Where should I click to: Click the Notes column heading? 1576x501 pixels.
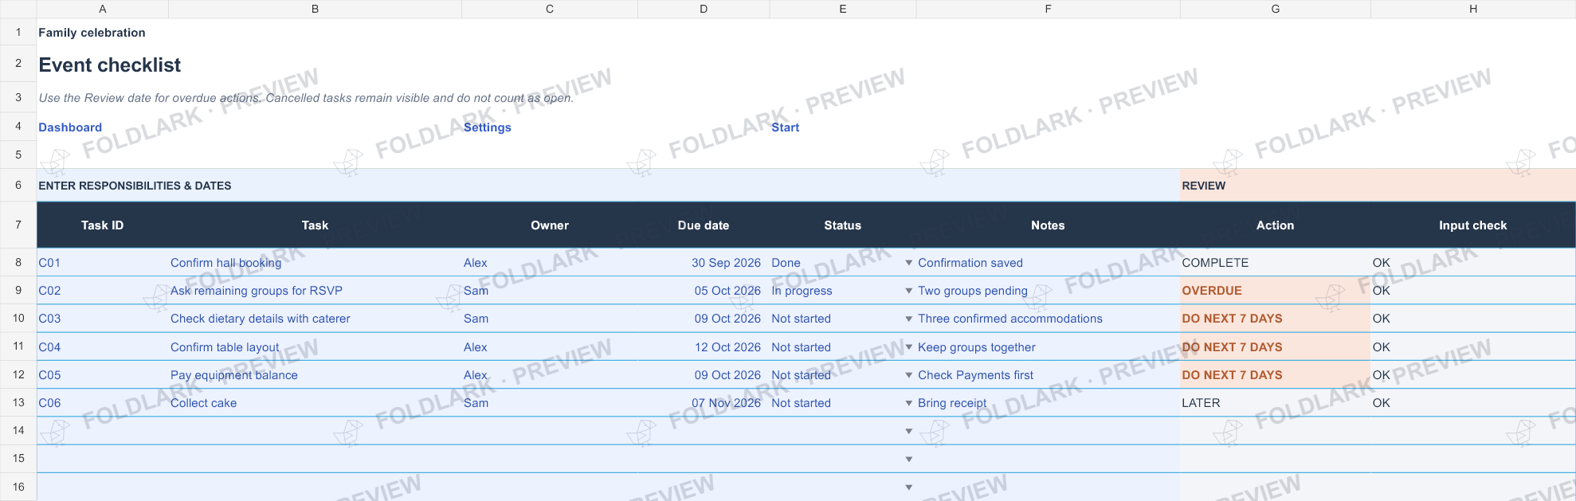pyautogui.click(x=1048, y=225)
